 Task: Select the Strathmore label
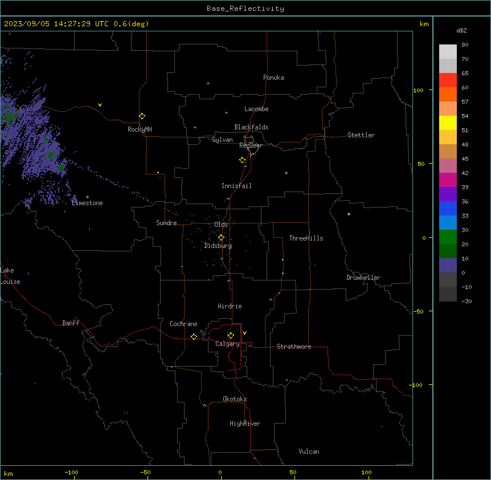tap(294, 347)
